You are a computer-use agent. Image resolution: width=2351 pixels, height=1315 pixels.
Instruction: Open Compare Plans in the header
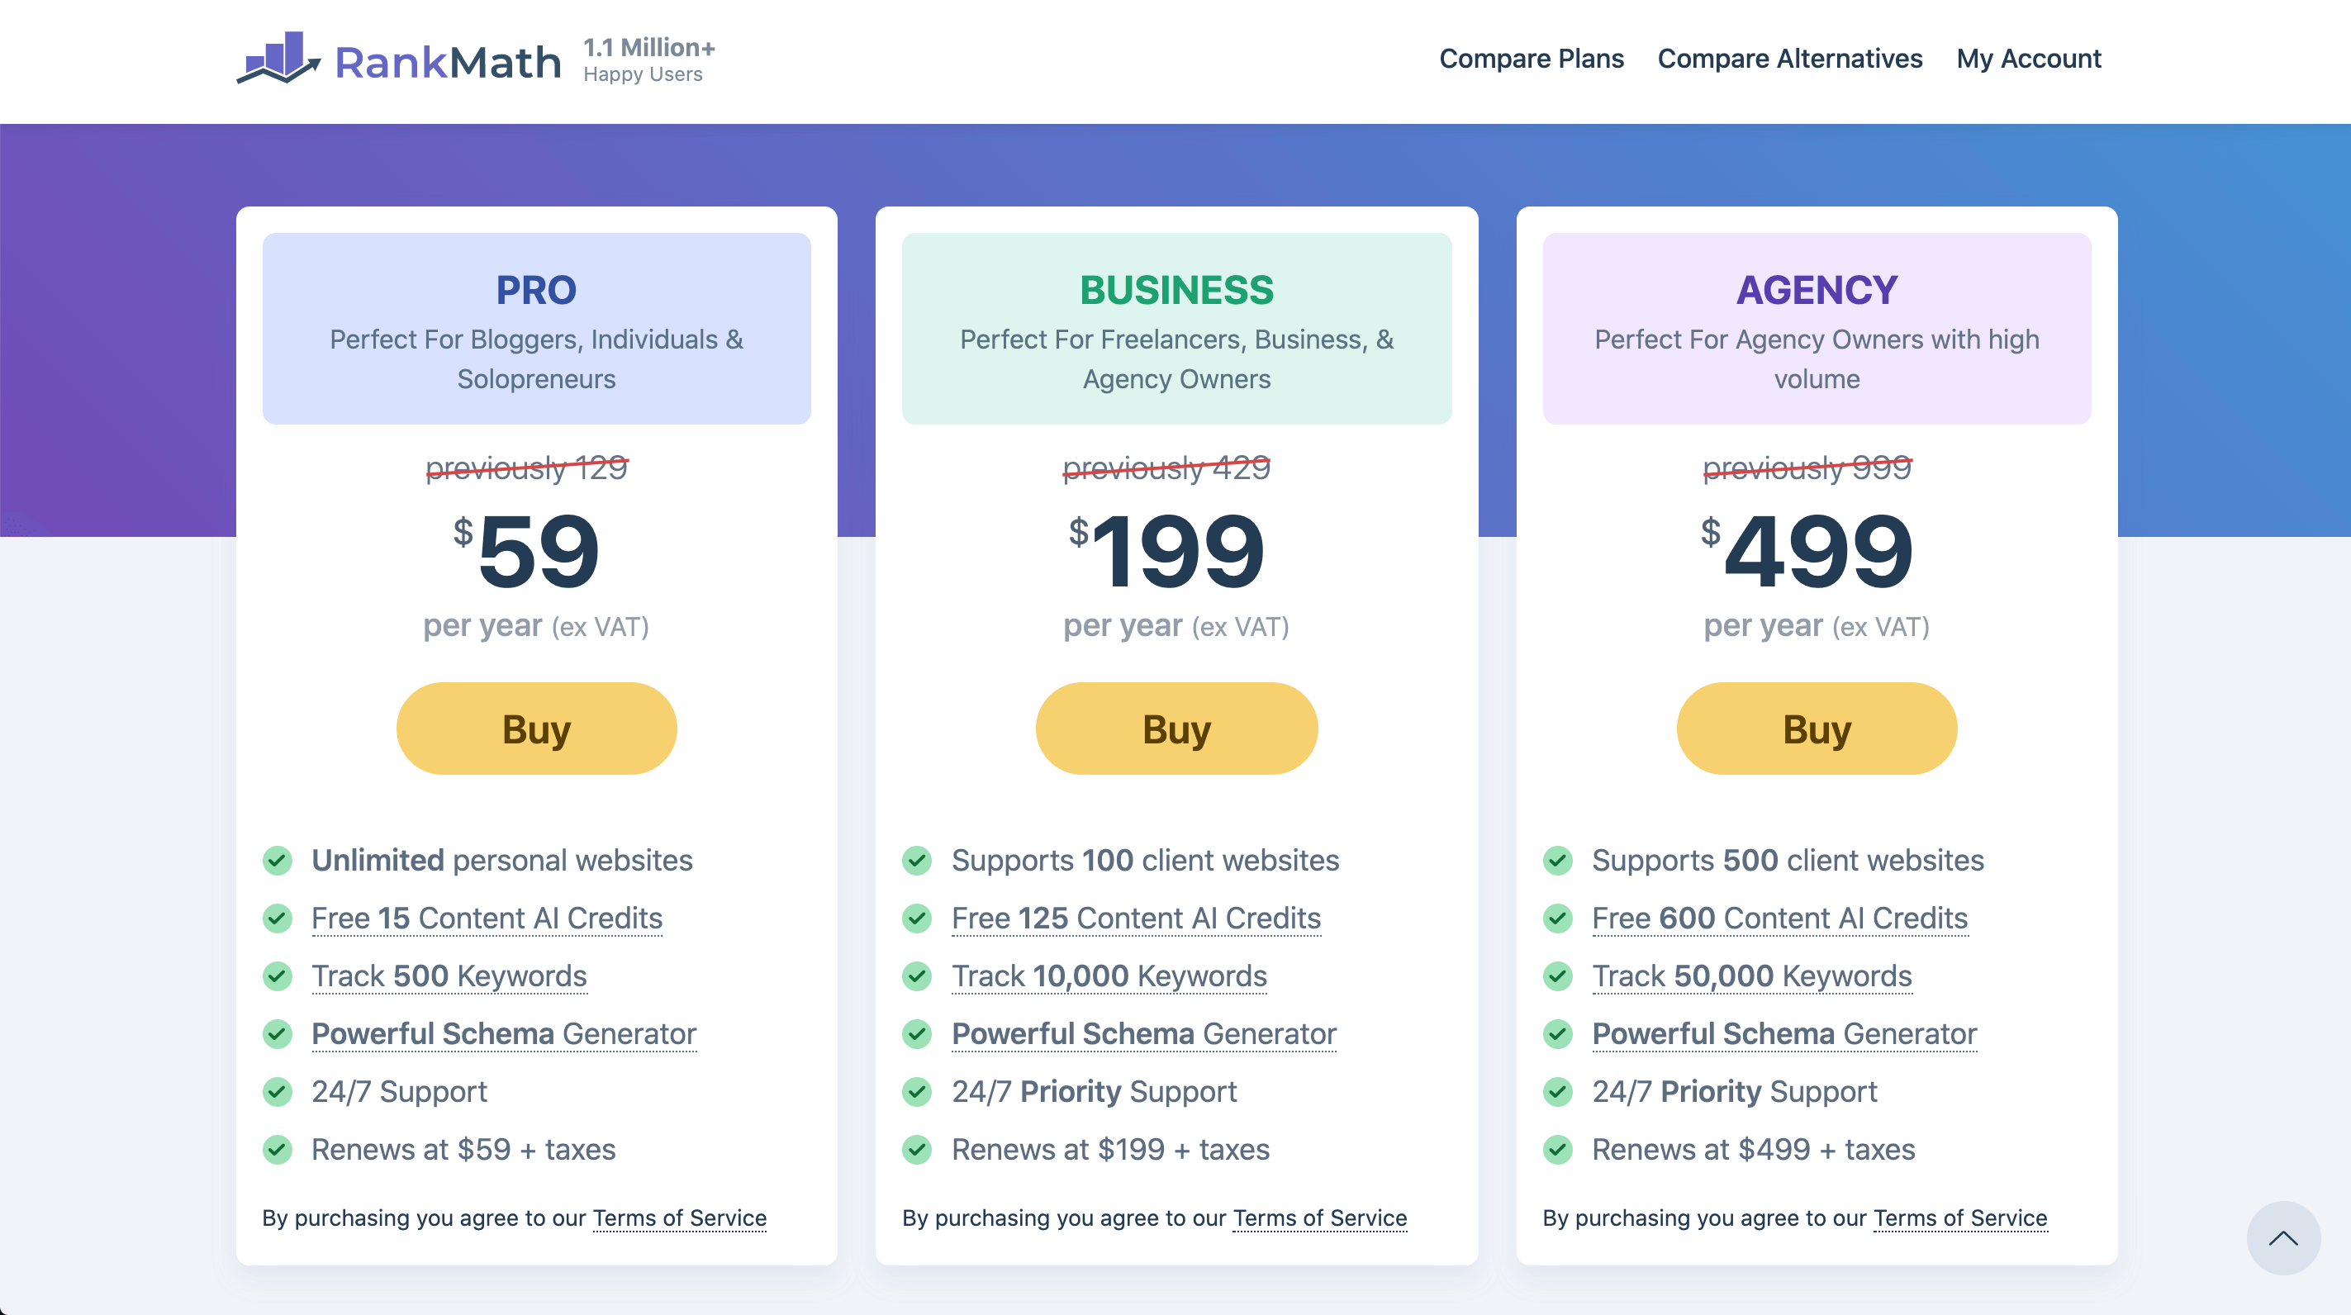pyautogui.click(x=1532, y=59)
